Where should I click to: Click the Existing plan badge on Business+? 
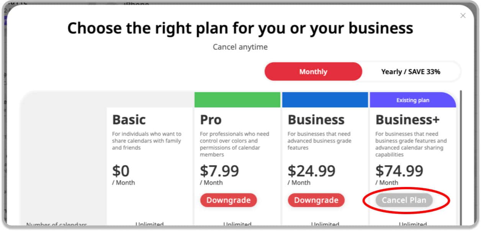click(x=413, y=100)
